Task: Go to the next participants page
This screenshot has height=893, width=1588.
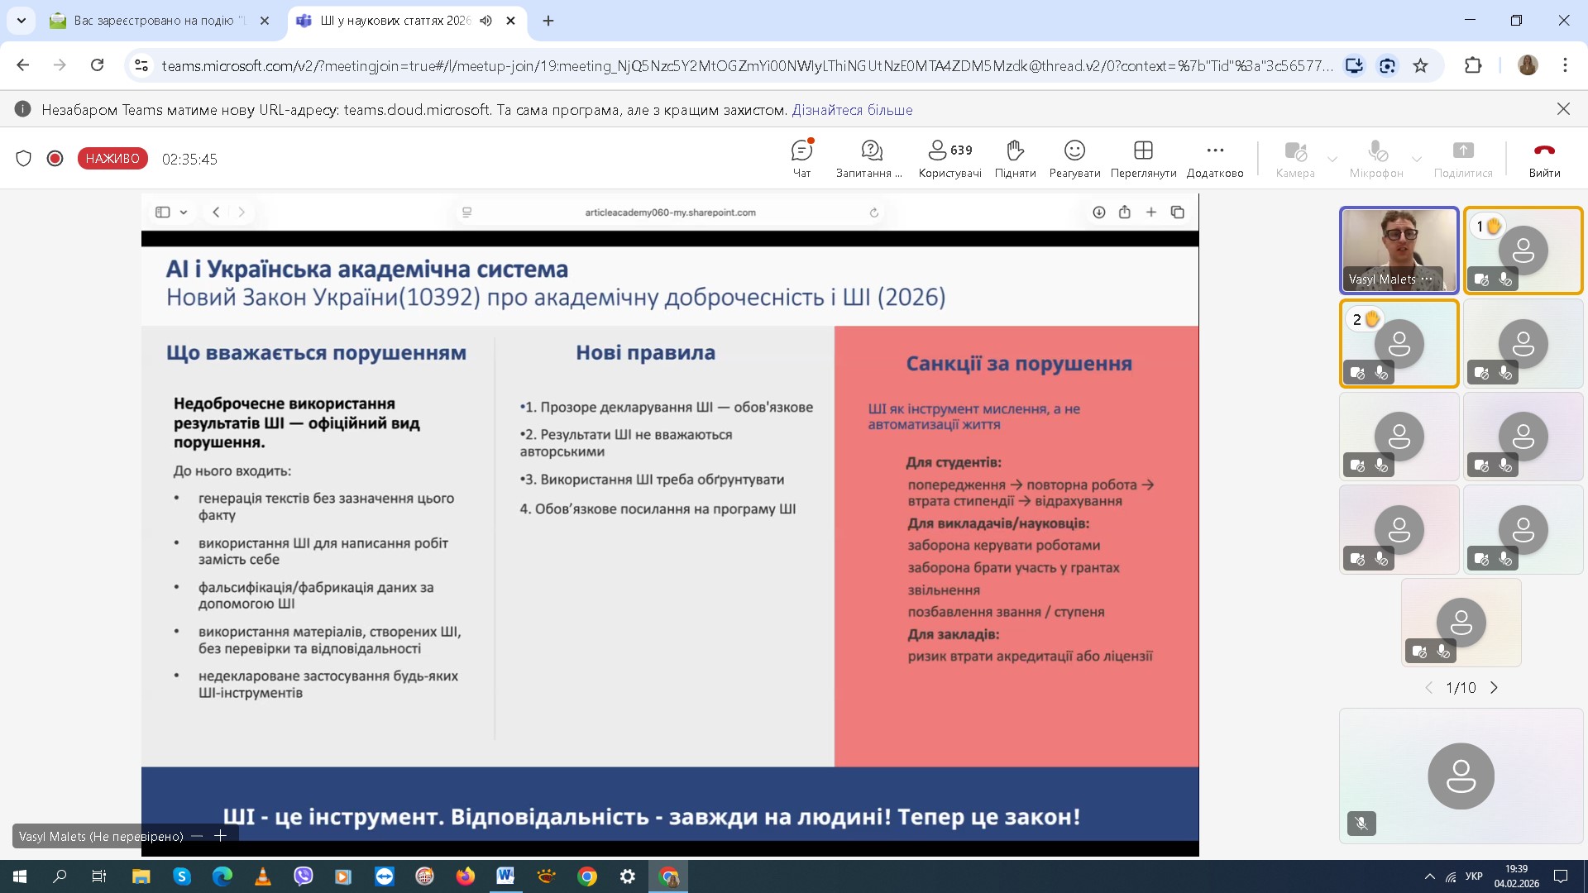Action: (1494, 688)
